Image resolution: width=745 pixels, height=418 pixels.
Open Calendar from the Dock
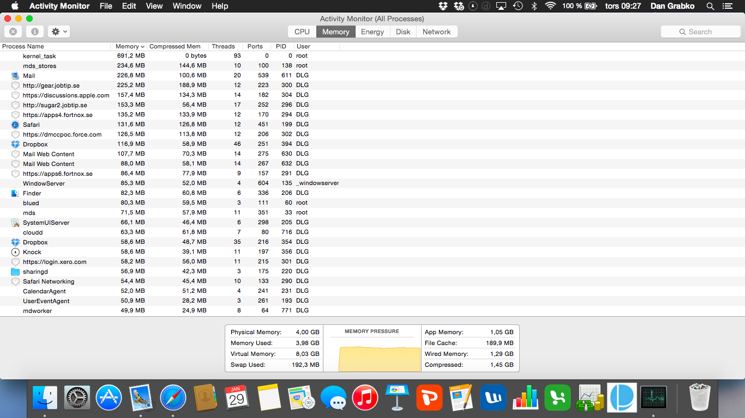pyautogui.click(x=237, y=398)
